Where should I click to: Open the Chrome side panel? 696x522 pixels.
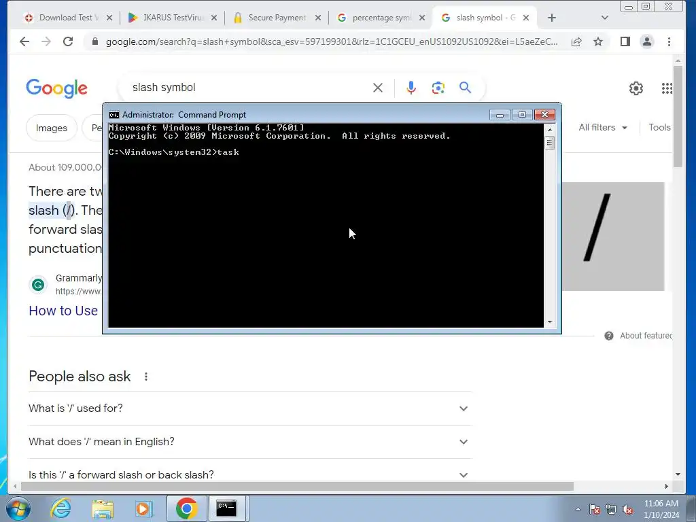coord(625,41)
